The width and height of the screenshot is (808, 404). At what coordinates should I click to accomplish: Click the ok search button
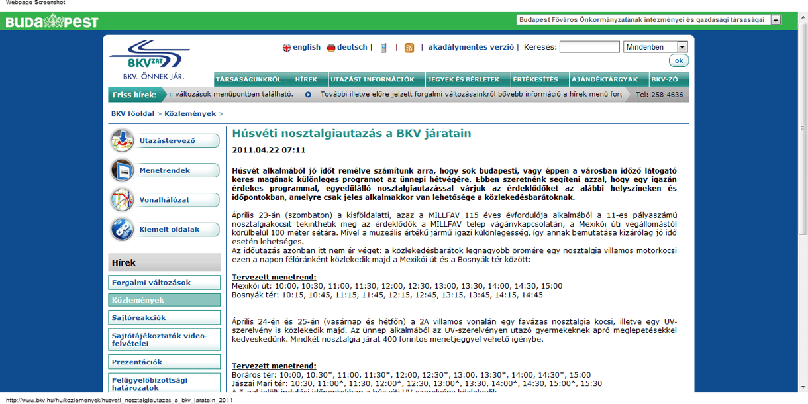click(x=679, y=61)
